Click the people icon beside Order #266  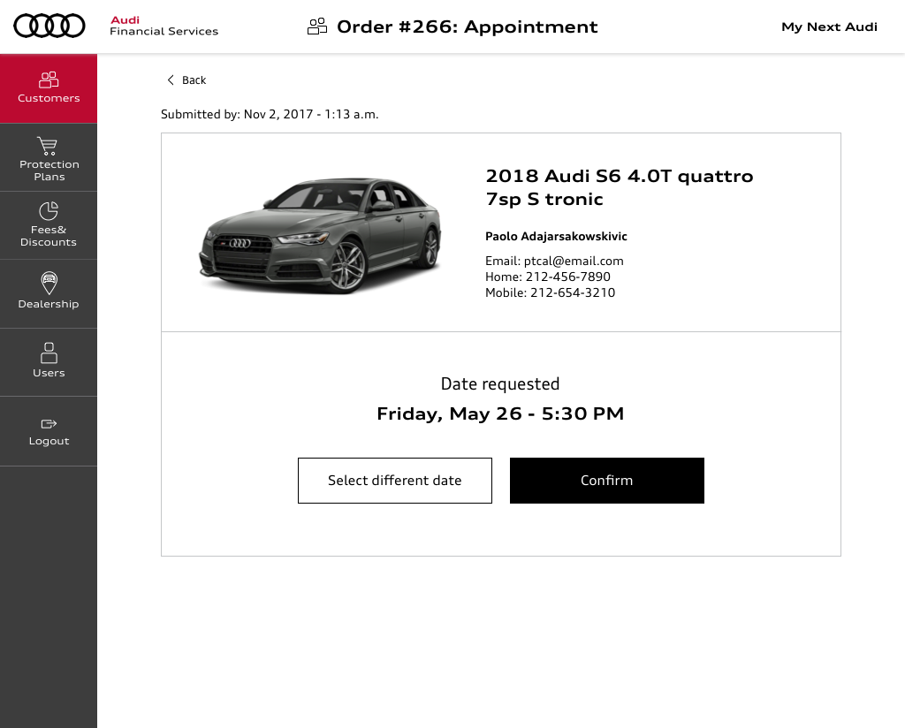(x=317, y=27)
